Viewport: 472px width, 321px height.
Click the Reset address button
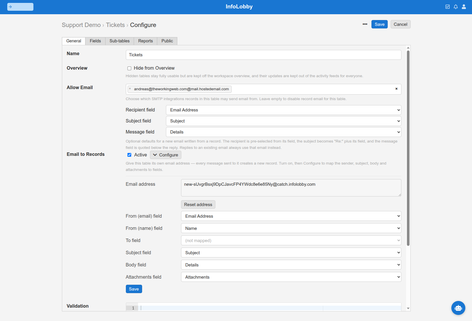pos(198,205)
